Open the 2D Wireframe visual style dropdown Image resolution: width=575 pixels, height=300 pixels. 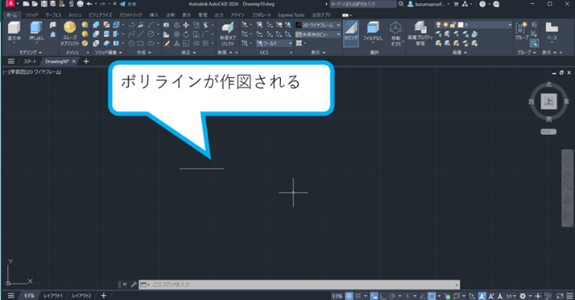point(318,25)
